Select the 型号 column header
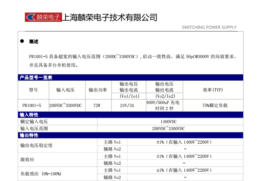This screenshot has width=263, height=181. tap(33, 90)
